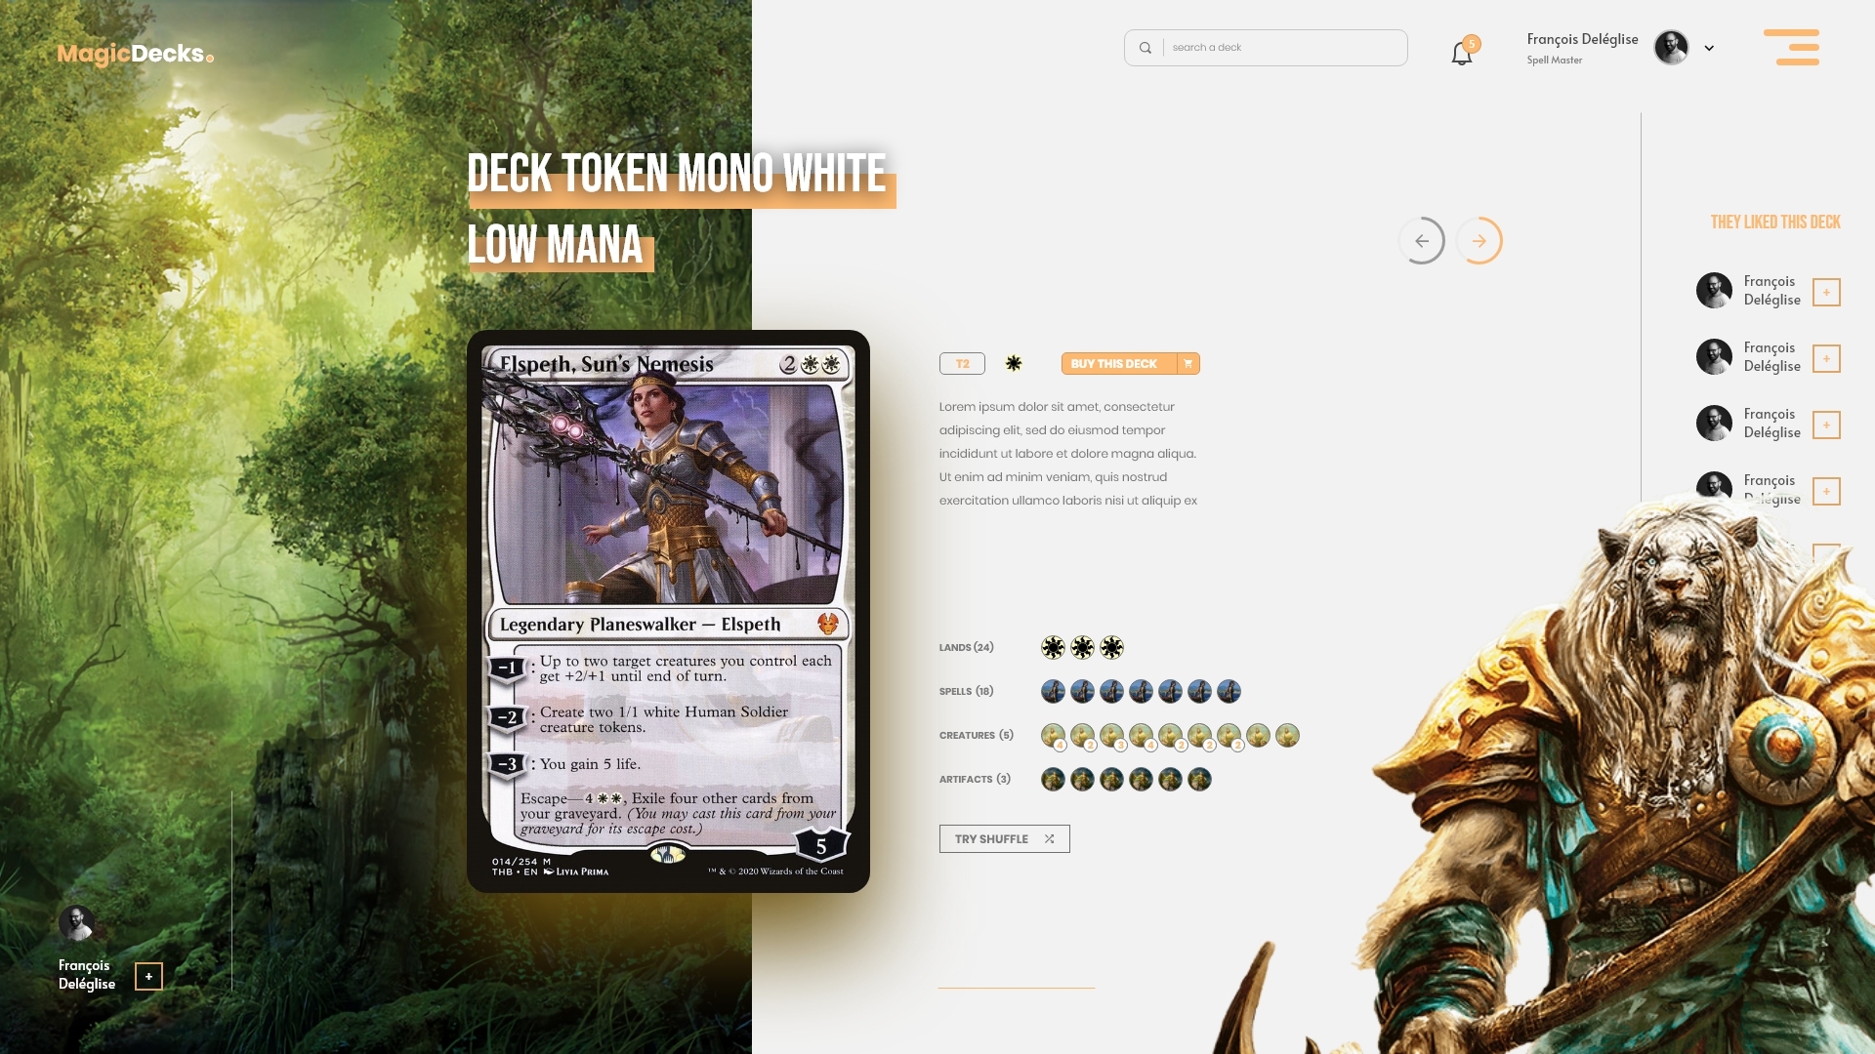
Task: Click the search magnifier icon in search bar
Action: coord(1145,48)
